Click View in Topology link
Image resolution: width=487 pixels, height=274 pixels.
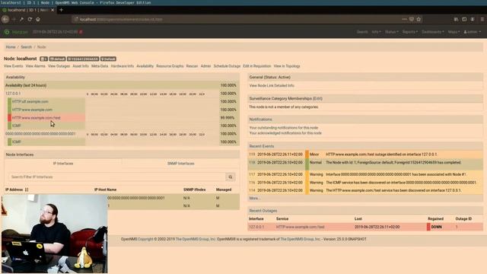pos(287,66)
